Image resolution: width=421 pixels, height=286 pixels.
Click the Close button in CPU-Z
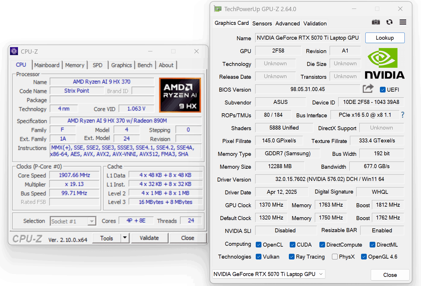pos(188,238)
